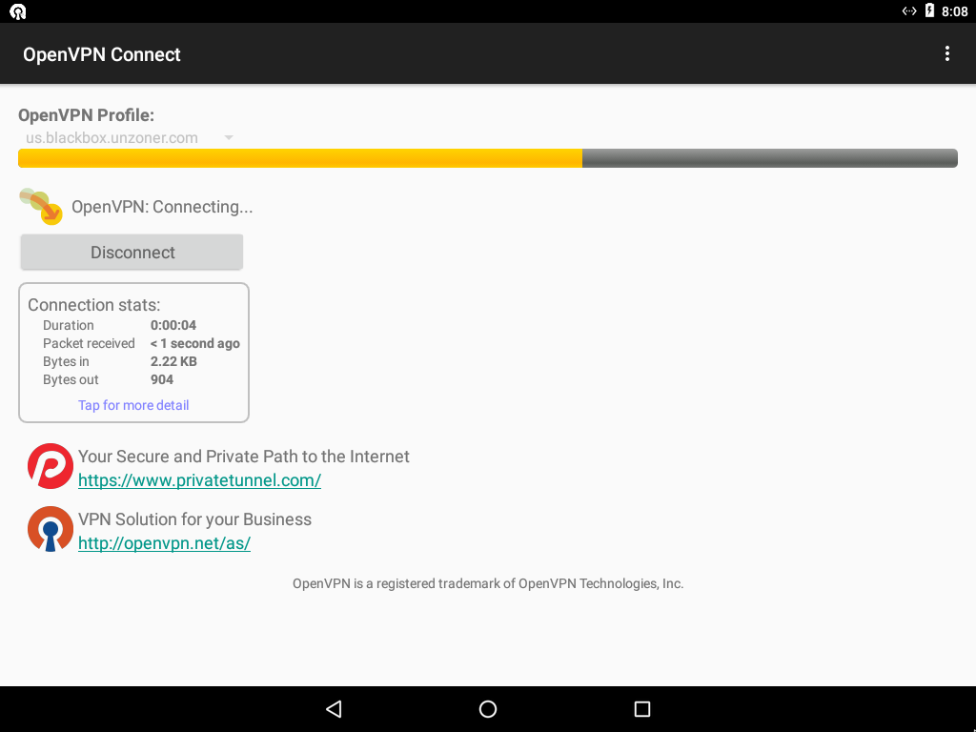The width and height of the screenshot is (976, 732).
Task: Tap the Recent apps square button
Action: [641, 709]
